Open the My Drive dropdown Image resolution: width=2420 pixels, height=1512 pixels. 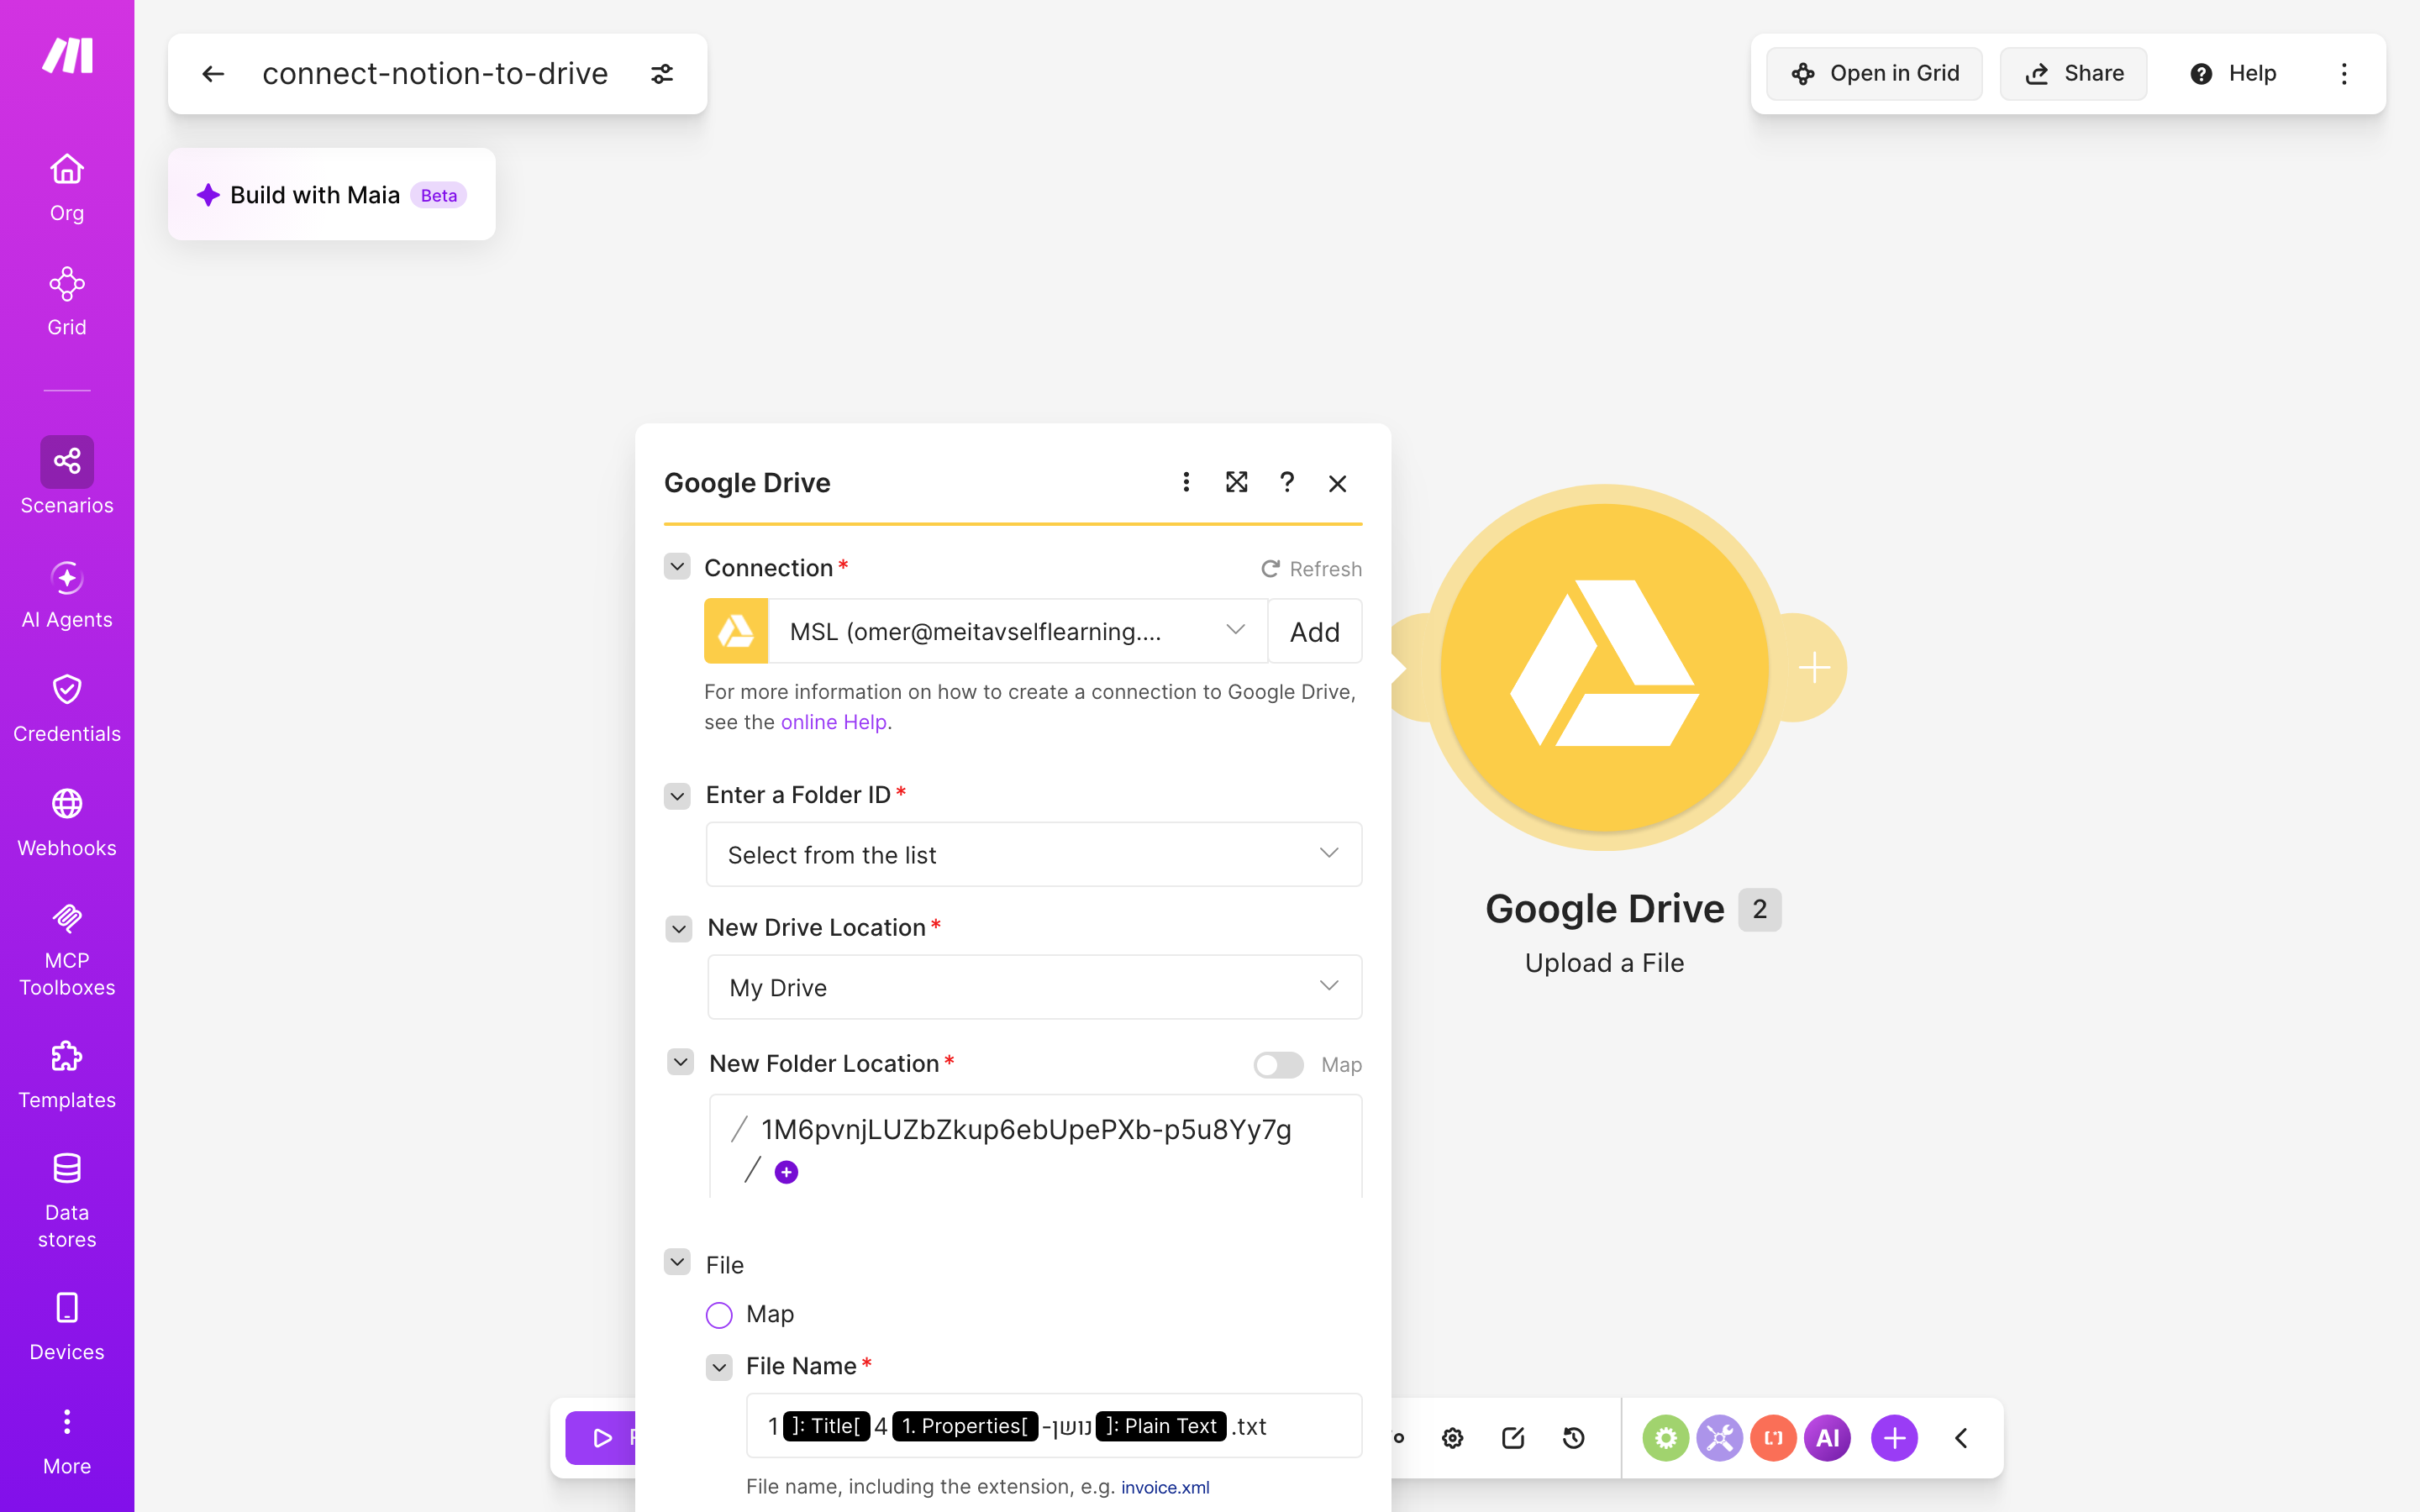(x=1034, y=987)
